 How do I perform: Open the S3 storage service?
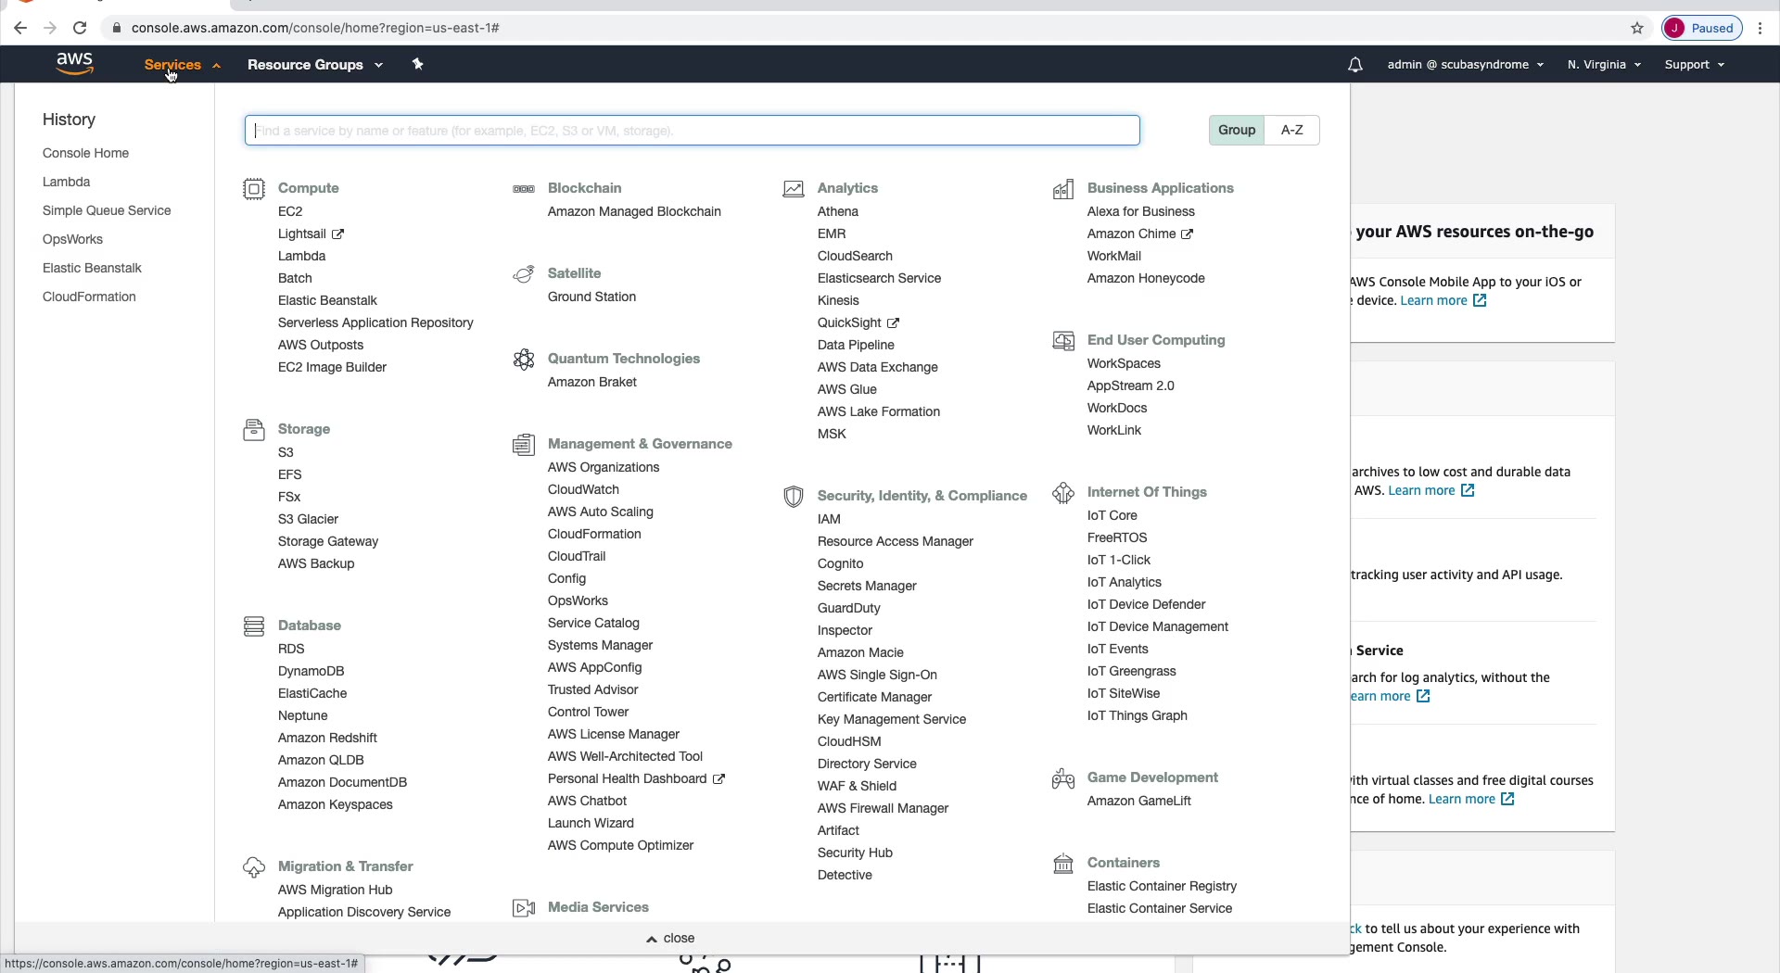point(286,452)
